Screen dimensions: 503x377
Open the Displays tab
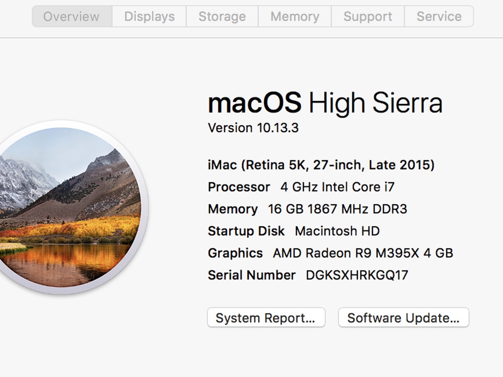149,17
